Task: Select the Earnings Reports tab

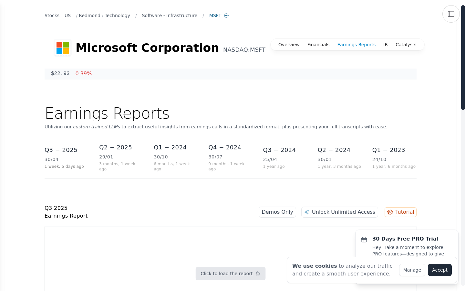Action: coord(356,45)
